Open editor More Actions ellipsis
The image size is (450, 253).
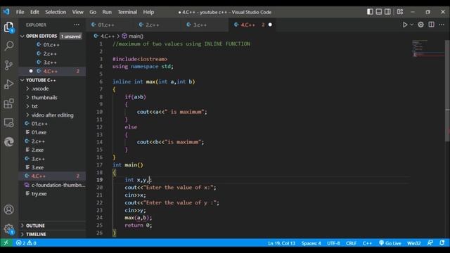pos(442,25)
